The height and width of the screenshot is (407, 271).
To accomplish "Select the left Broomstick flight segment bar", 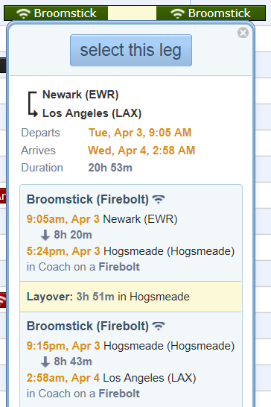I will click(x=56, y=13).
